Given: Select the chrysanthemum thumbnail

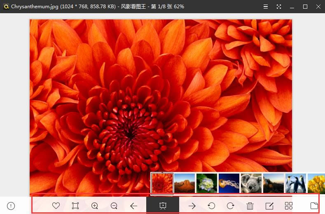Looking at the screenshot, I should pos(162,183).
